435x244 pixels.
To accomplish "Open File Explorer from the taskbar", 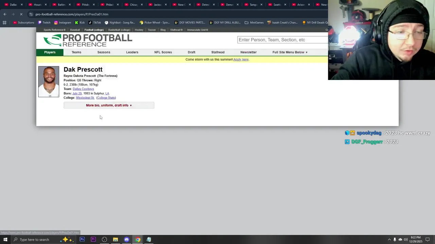I will tap(116, 240).
